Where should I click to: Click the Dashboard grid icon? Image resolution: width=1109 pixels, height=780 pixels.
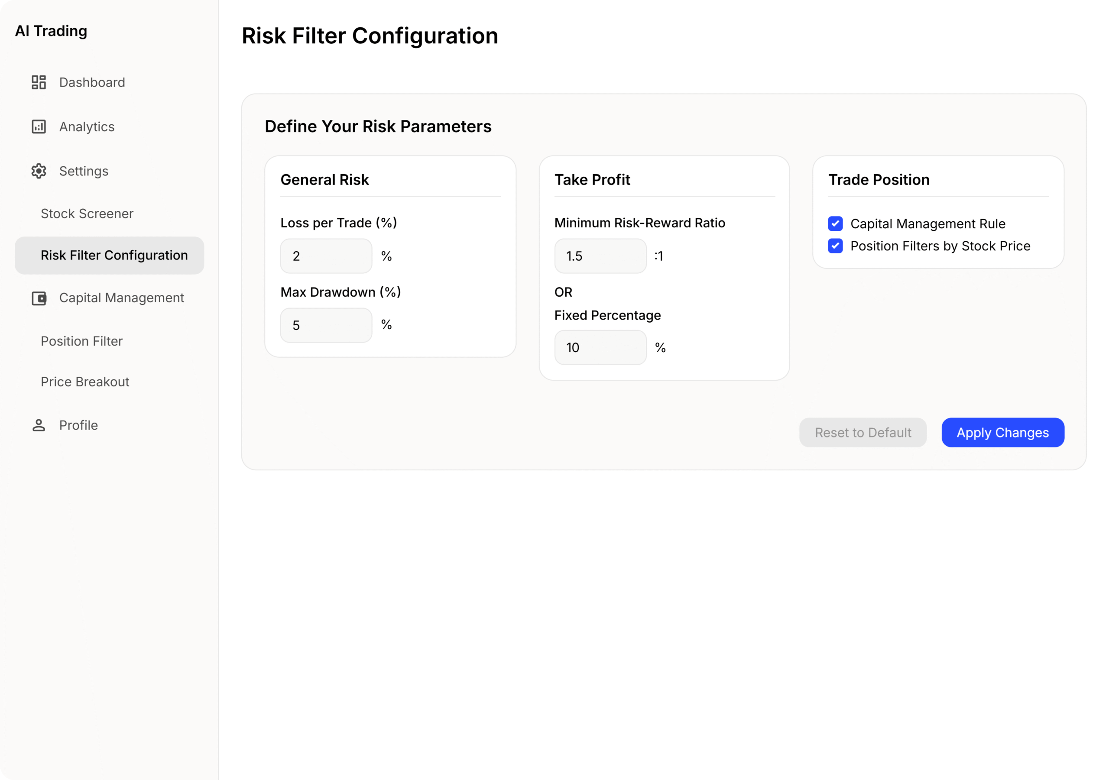[39, 82]
